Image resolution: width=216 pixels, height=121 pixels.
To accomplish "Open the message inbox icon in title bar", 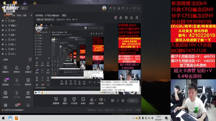I will point(110,8).
